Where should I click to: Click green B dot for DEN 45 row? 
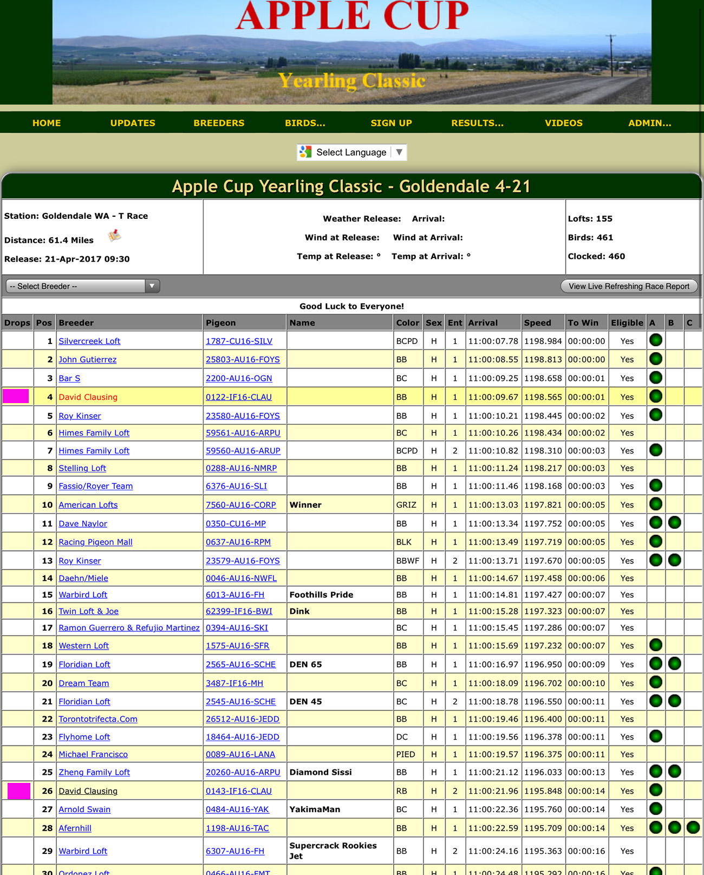coord(674,701)
